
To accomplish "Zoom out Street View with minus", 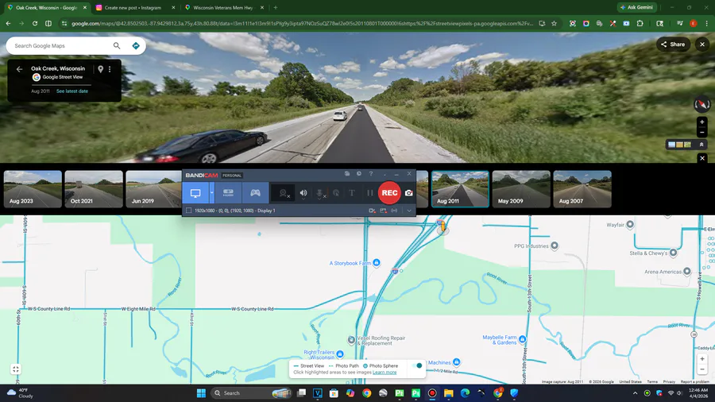I will point(702,133).
